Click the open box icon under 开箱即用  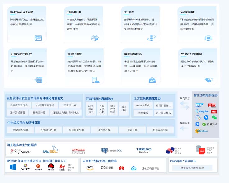point(95,38)
